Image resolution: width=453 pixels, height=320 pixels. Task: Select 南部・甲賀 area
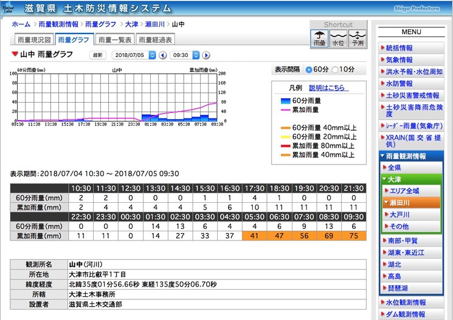point(412,240)
